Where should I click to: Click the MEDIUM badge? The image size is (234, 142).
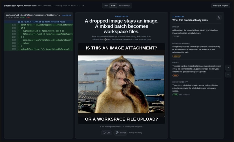pyautogui.click(x=177, y=56)
